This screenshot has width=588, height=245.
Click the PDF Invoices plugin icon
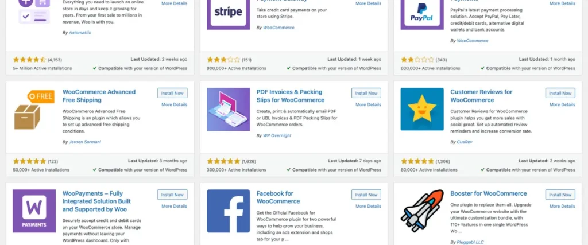tap(228, 109)
